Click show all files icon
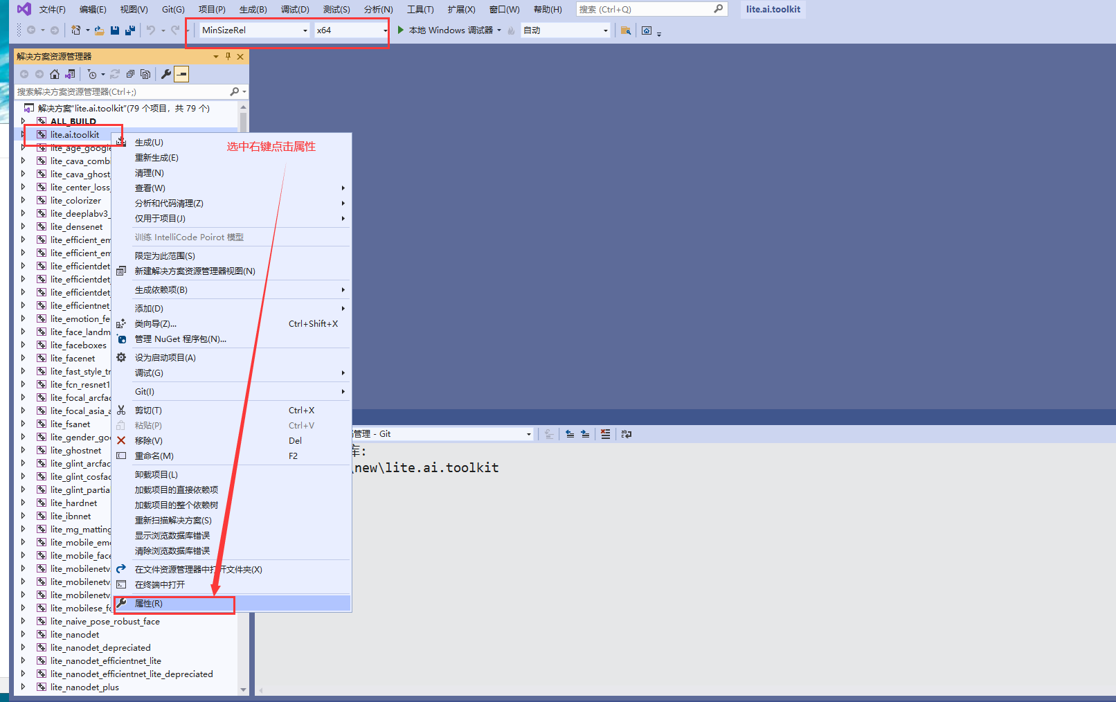The height and width of the screenshot is (702, 1116). coord(145,74)
